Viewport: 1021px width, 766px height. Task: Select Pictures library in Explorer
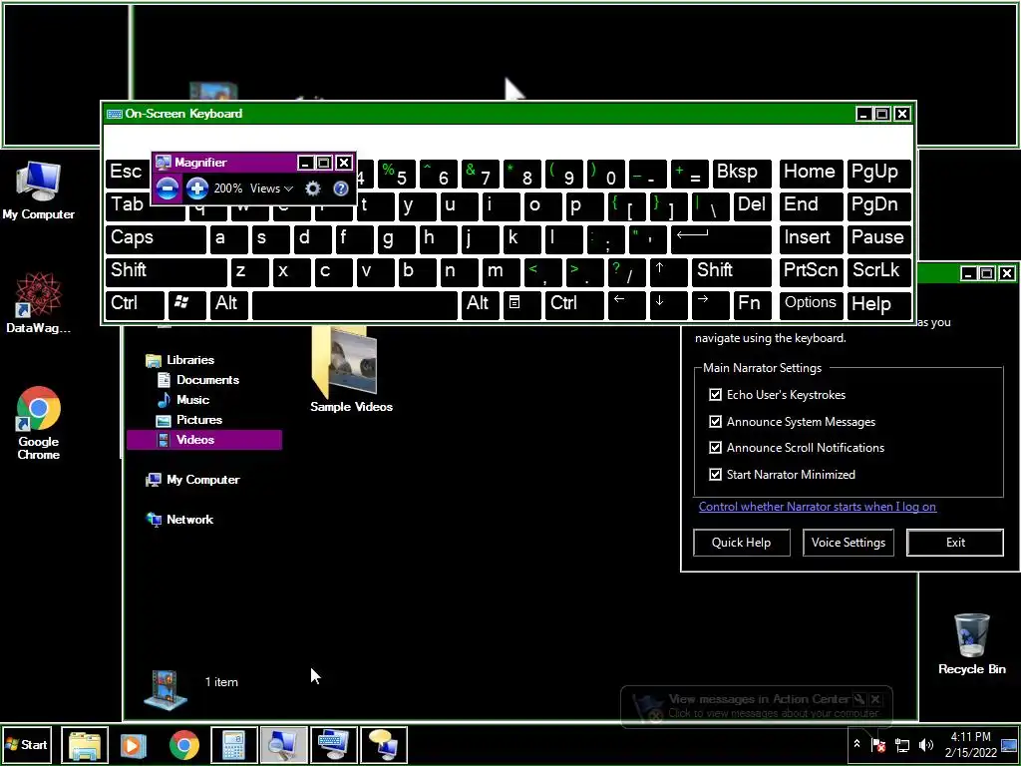click(199, 420)
